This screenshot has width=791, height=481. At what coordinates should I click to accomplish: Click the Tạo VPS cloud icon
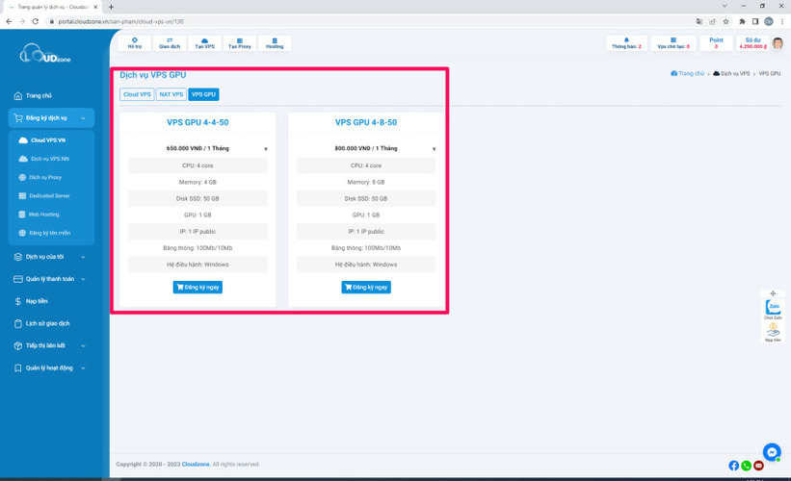tap(204, 40)
